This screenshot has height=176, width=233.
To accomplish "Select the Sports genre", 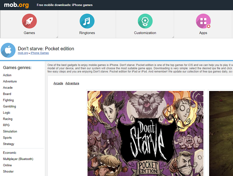I will 7,138.
